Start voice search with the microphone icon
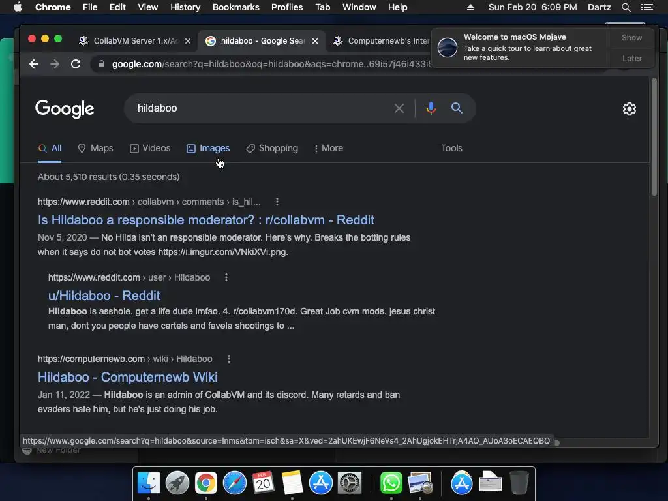 (x=431, y=108)
